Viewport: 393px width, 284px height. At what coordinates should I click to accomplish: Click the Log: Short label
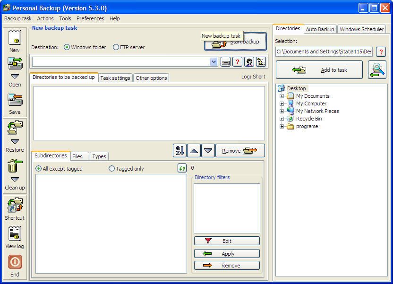253,77
